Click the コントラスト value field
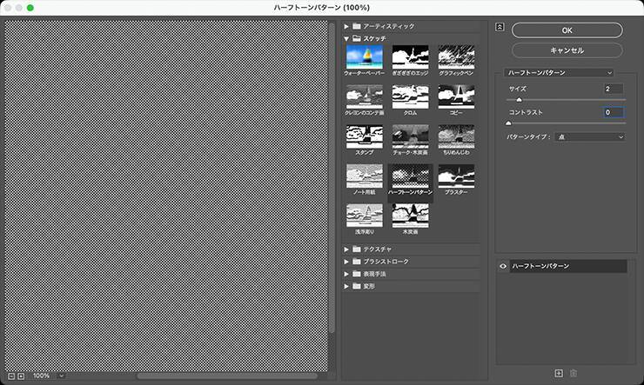 coord(614,112)
